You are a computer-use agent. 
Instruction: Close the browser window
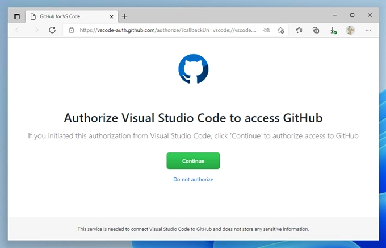click(370, 15)
